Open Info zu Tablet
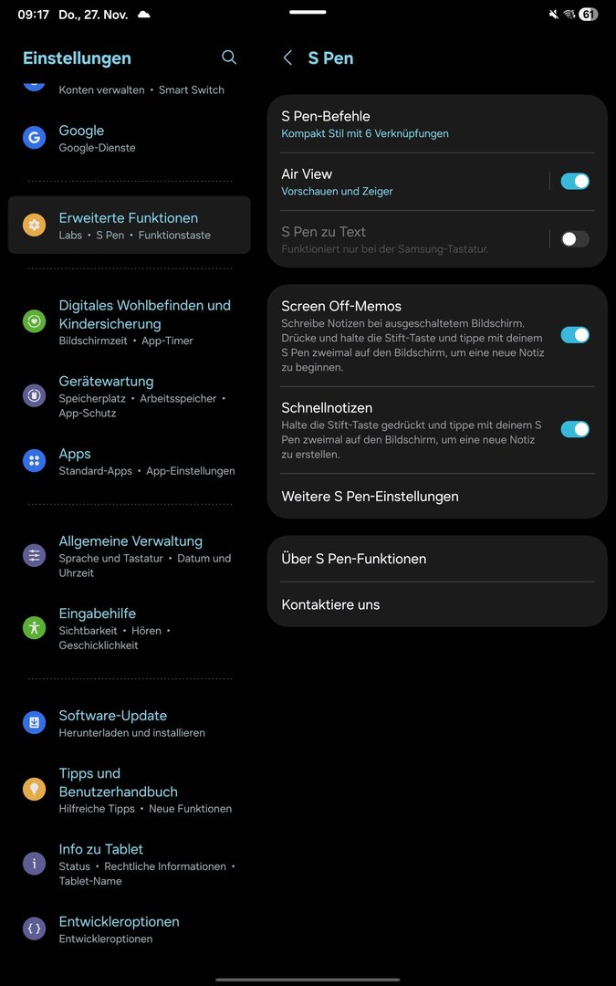Image resolution: width=616 pixels, height=986 pixels. pos(130,864)
